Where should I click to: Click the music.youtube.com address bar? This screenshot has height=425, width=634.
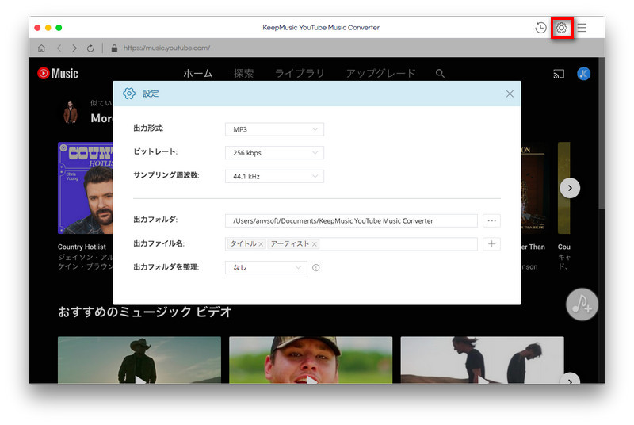tap(166, 48)
